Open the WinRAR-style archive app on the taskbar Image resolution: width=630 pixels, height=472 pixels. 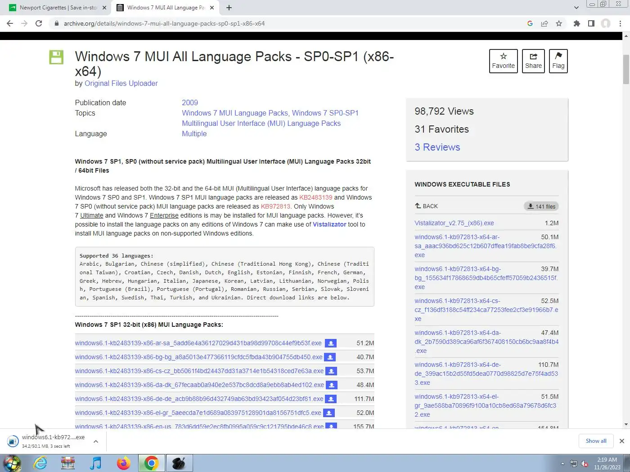point(68,463)
